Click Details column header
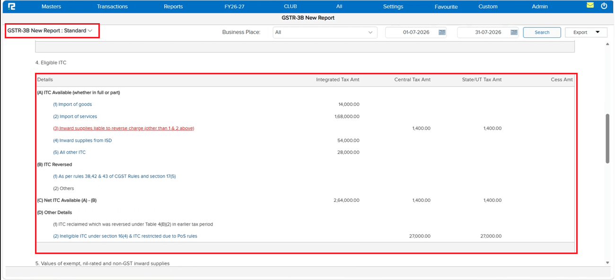Viewport: 615px width, 280px height. click(x=45, y=79)
